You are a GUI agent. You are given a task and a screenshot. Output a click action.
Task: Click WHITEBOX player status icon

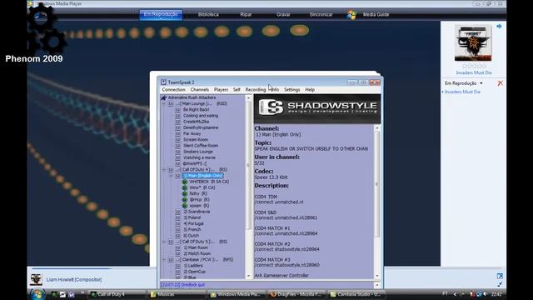click(x=185, y=182)
